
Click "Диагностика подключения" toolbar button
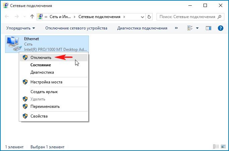click(142, 28)
